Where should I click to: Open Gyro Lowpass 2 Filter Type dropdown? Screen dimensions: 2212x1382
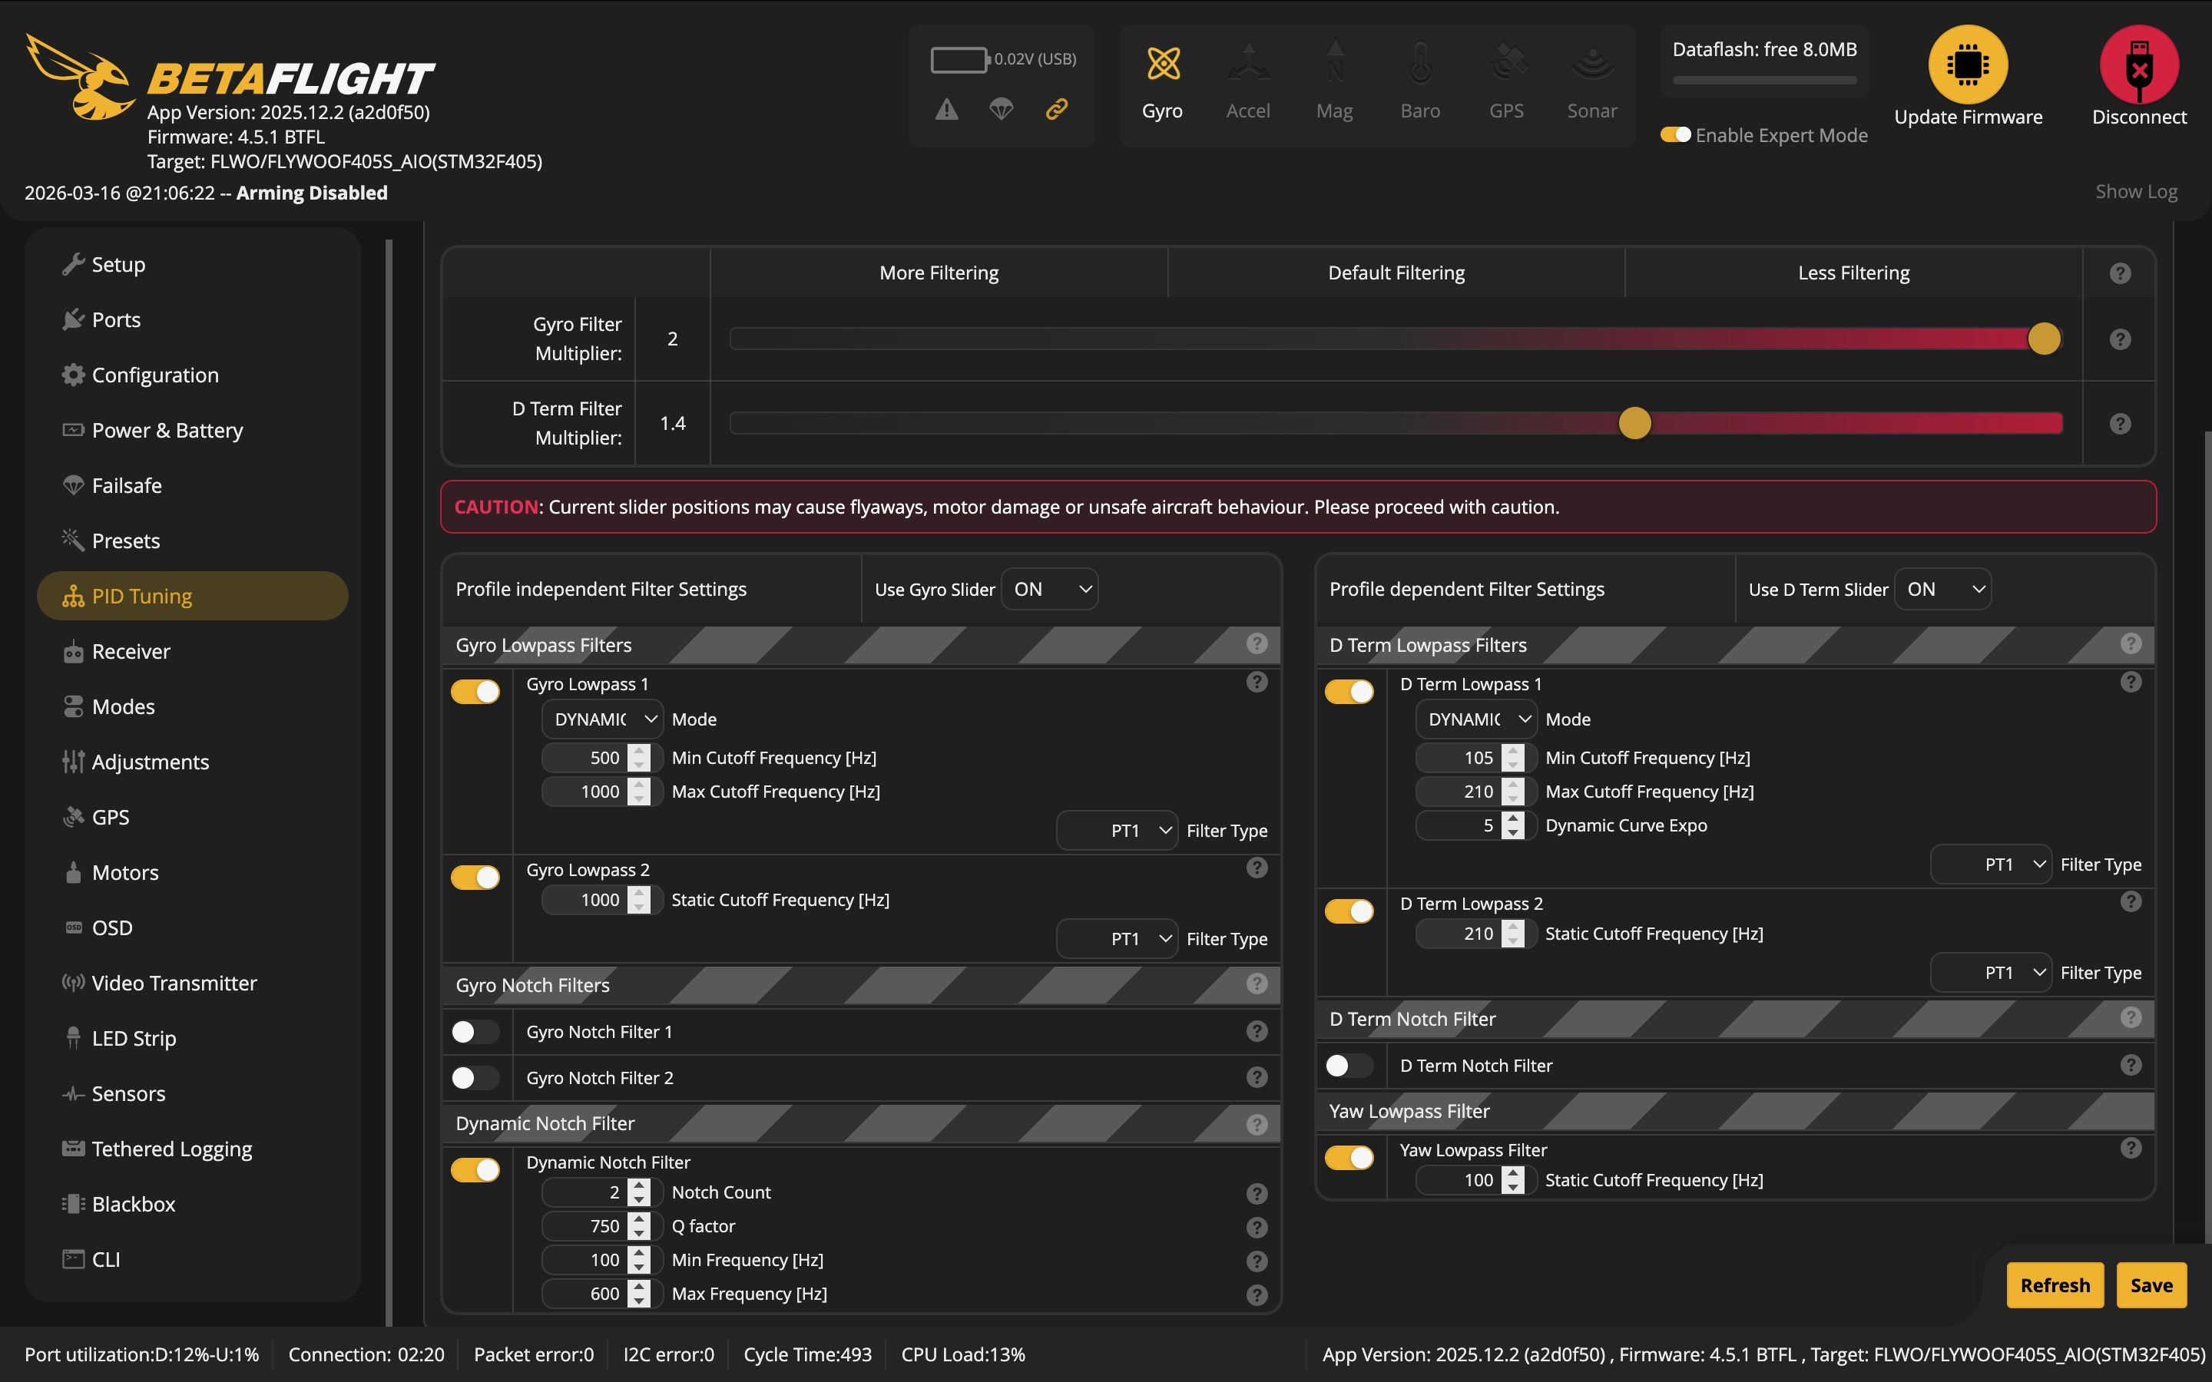tap(1117, 939)
